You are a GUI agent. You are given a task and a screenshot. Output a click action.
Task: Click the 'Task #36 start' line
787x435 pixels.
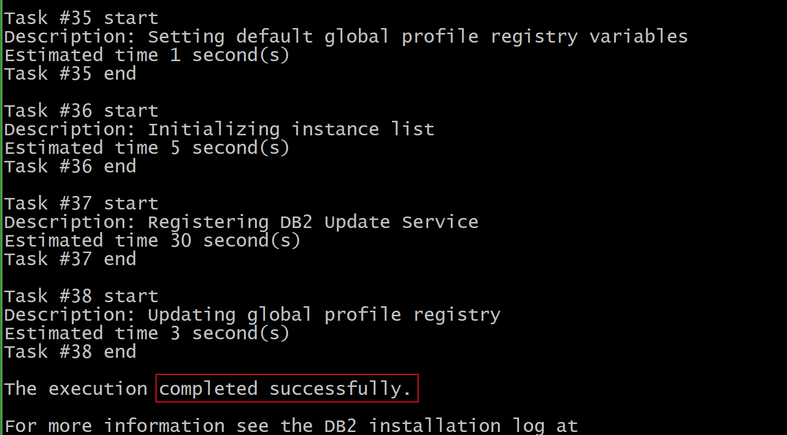tap(81, 111)
